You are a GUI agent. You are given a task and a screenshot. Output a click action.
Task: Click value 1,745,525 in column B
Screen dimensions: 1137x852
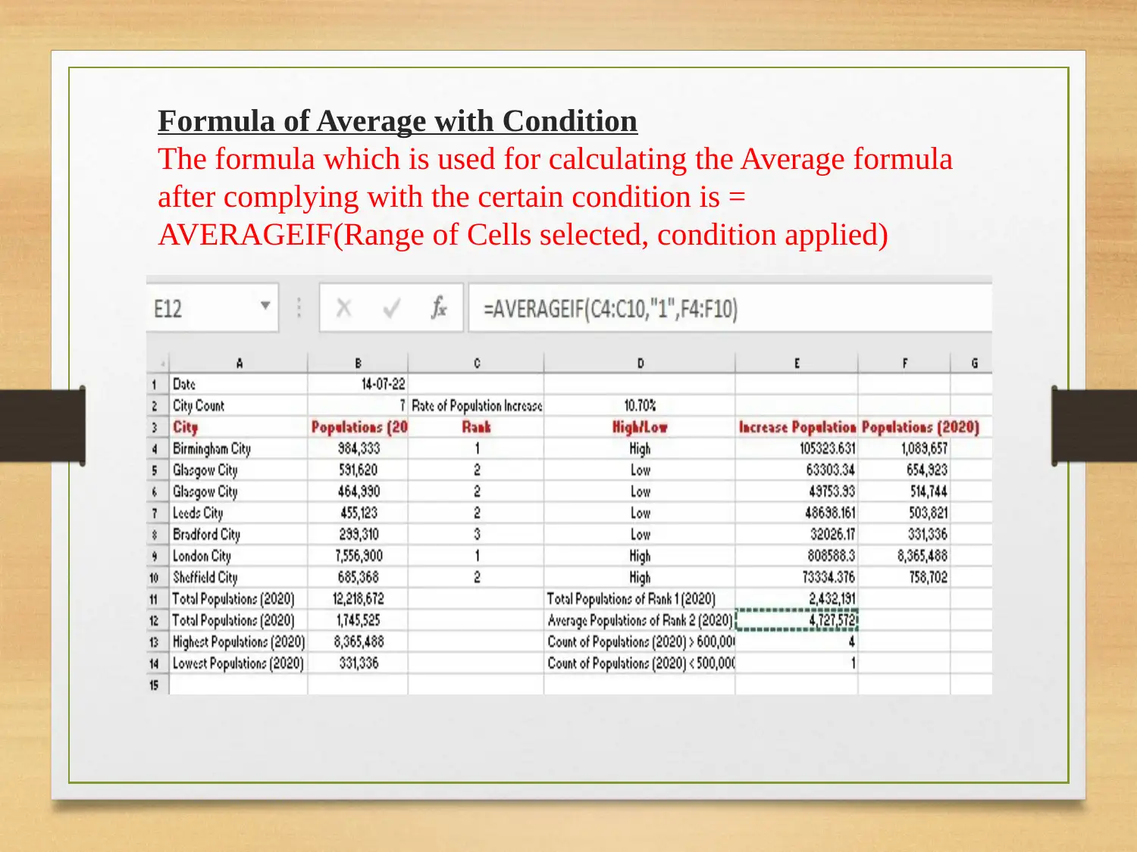pos(358,620)
